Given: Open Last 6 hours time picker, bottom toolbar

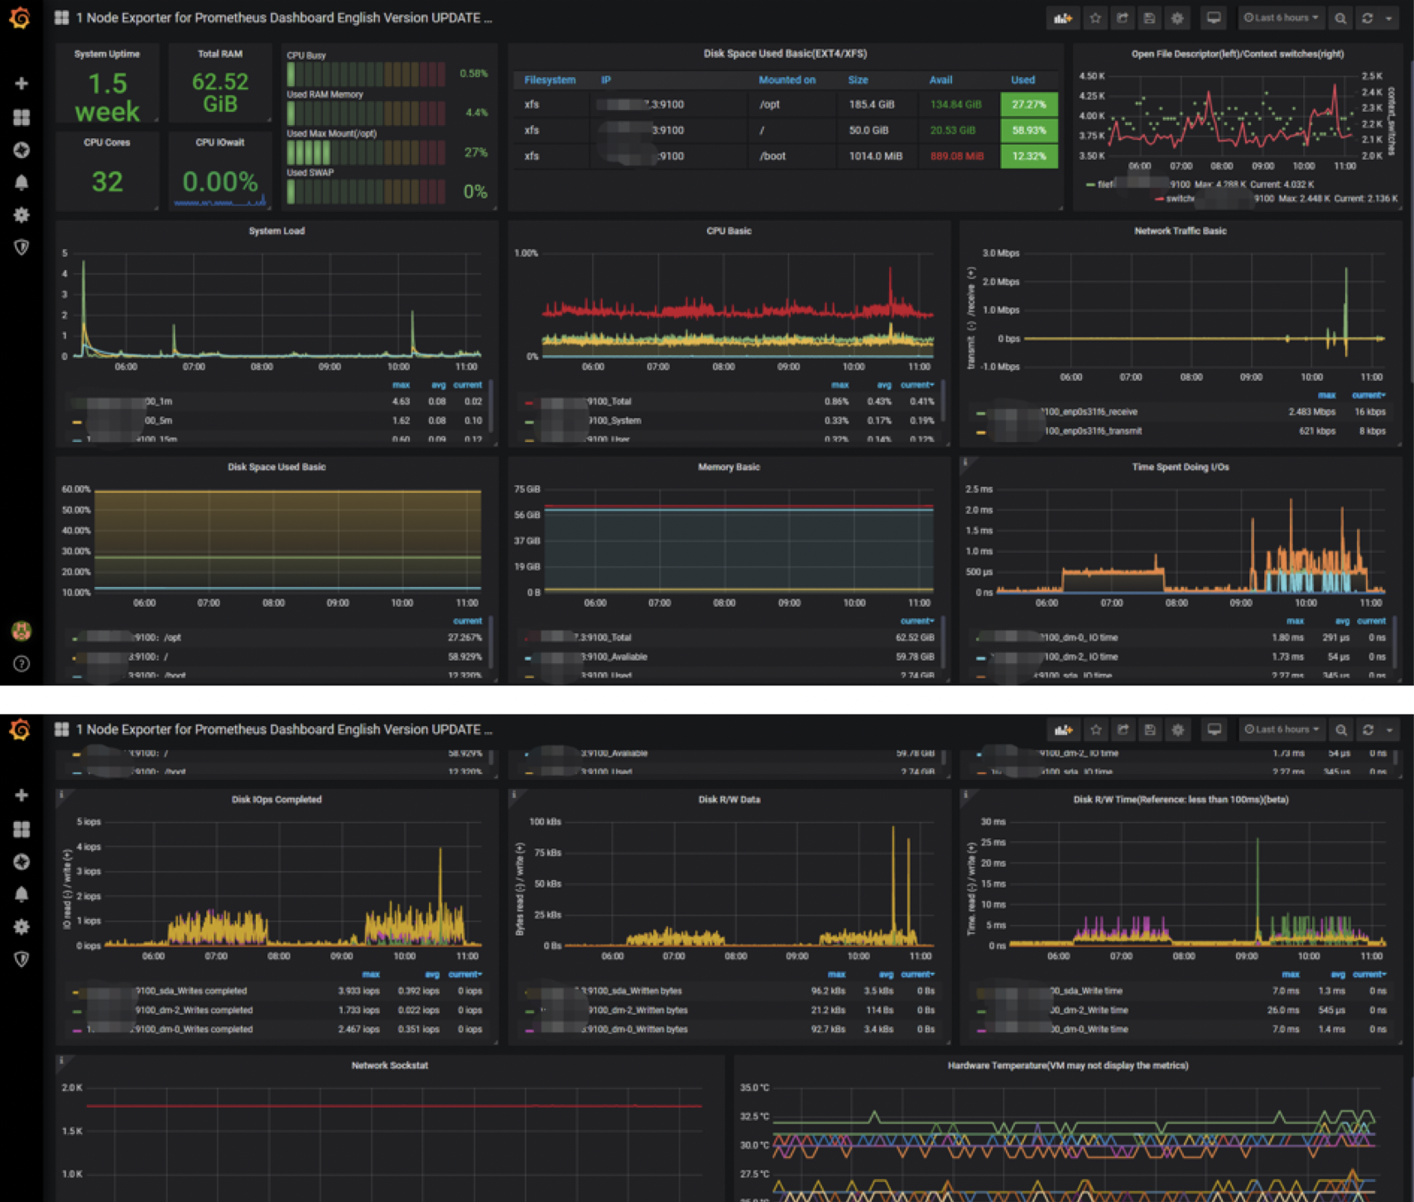Looking at the screenshot, I should point(1281,729).
